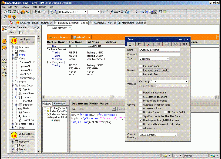The height and width of the screenshot is (159, 221).
Task: Enable Include in menu checkbox
Action: [141, 66]
